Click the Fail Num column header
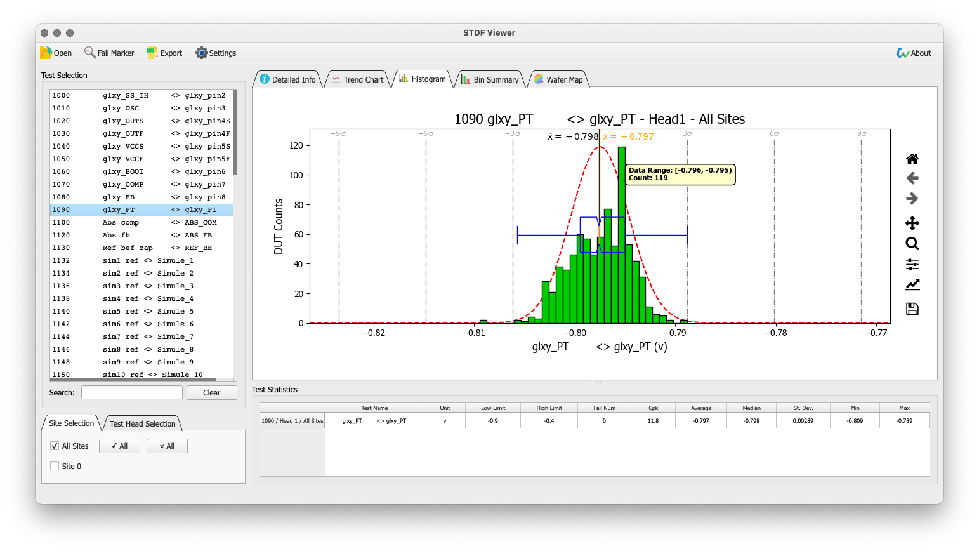The height and width of the screenshot is (551, 979). (x=604, y=408)
